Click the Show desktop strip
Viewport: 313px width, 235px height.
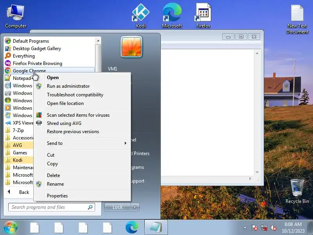310,228
